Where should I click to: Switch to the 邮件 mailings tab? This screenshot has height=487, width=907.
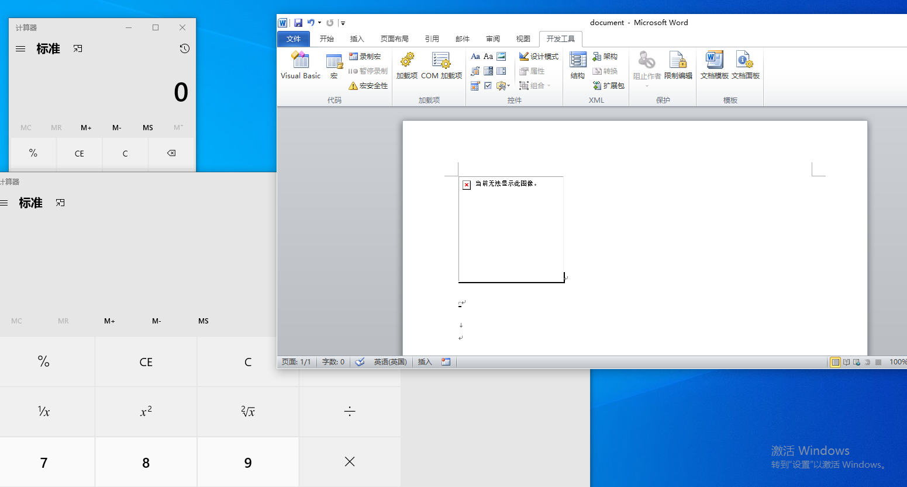pyautogui.click(x=463, y=39)
